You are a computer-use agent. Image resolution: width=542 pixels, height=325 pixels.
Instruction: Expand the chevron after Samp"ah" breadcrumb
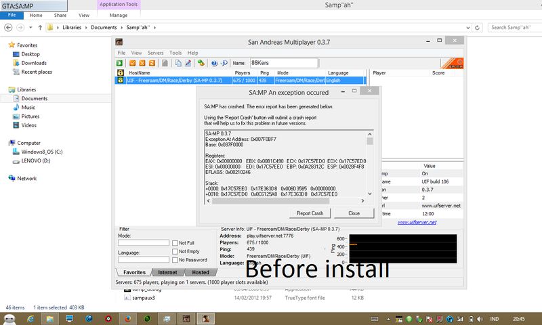(x=155, y=28)
